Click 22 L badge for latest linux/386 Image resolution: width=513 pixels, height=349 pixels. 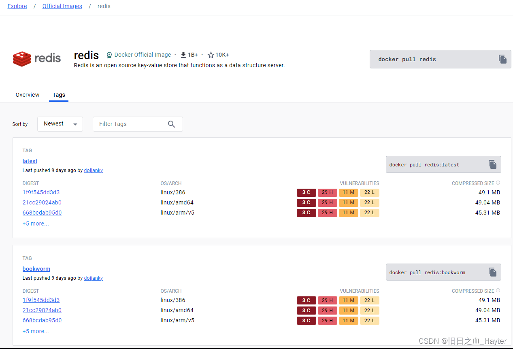(x=370, y=192)
